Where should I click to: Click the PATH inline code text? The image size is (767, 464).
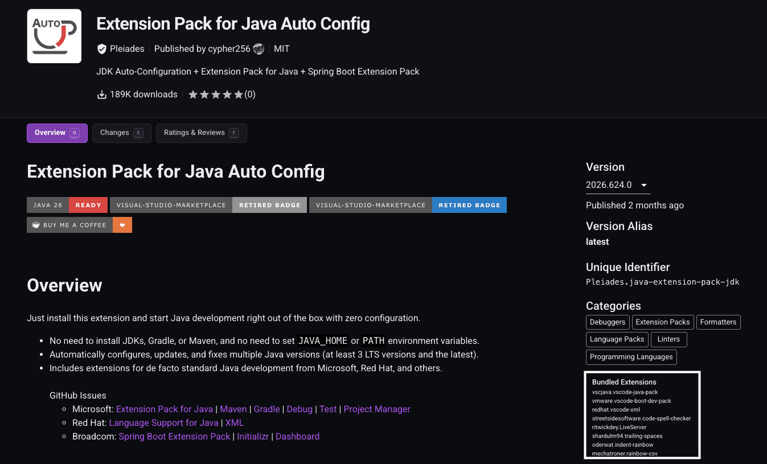pos(374,341)
